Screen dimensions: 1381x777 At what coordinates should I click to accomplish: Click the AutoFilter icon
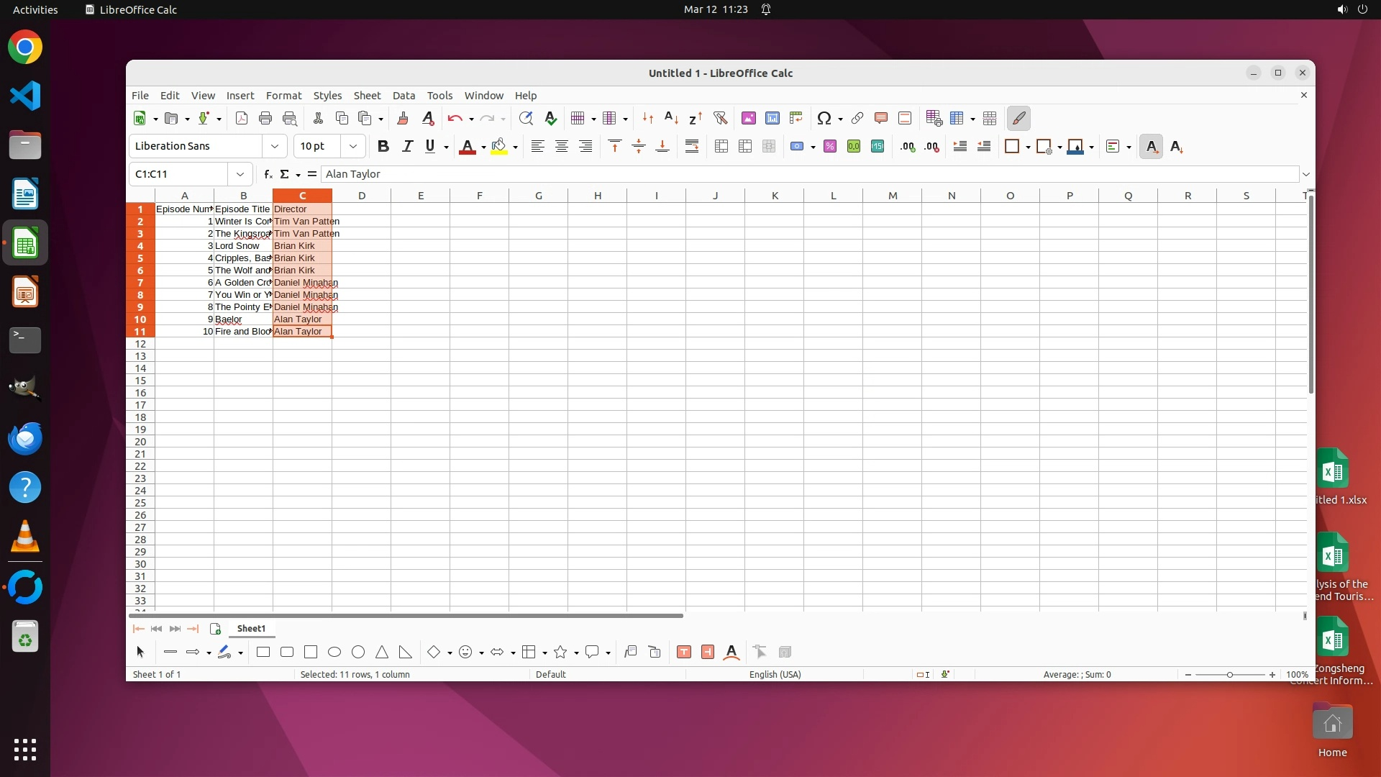point(720,118)
